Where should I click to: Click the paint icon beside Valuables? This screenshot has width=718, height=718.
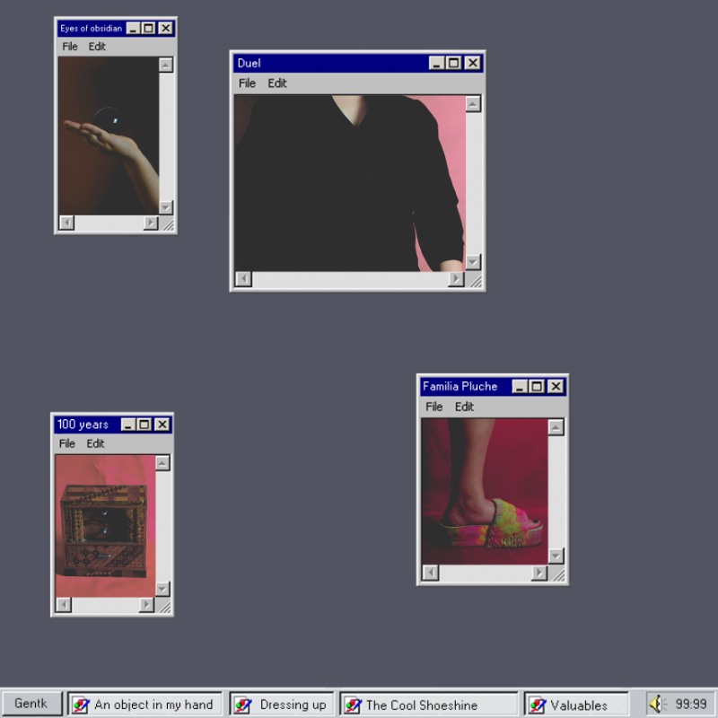(537, 705)
